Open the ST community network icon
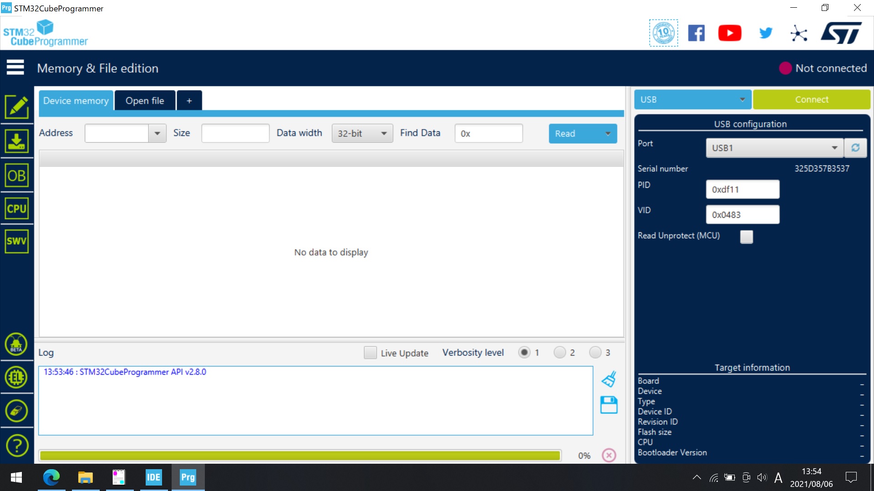 pyautogui.click(x=799, y=33)
